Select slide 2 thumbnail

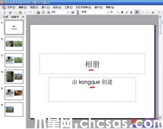[14, 44]
